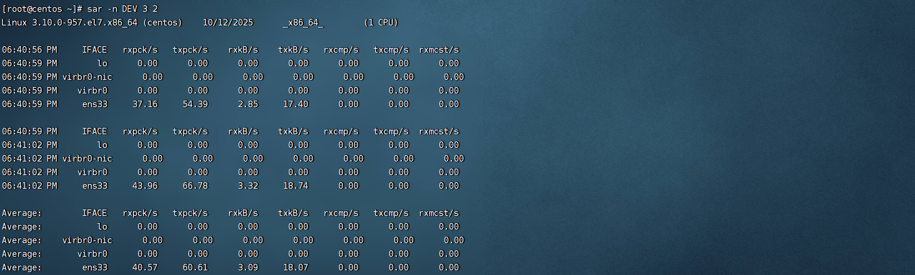Click "IFACE" header in the 06:40:56 PM row
Image resolution: width=915 pixels, height=275 pixels.
click(x=95, y=50)
